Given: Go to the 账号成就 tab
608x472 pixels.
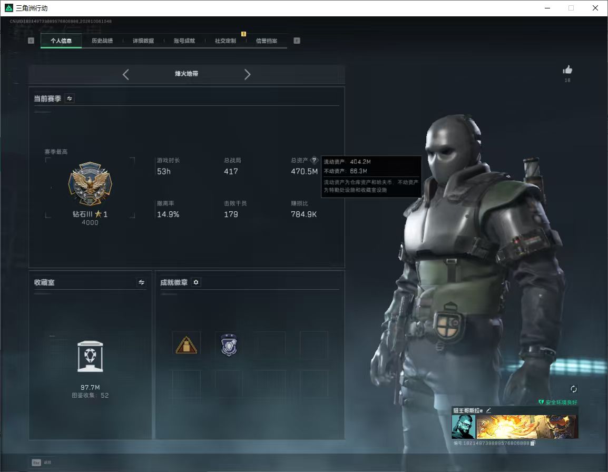Looking at the screenshot, I should point(184,41).
